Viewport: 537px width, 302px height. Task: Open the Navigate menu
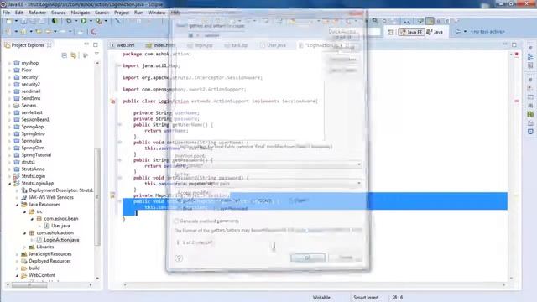click(81, 13)
